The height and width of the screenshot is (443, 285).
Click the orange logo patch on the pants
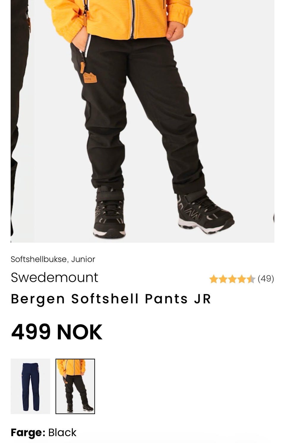[x=90, y=77]
